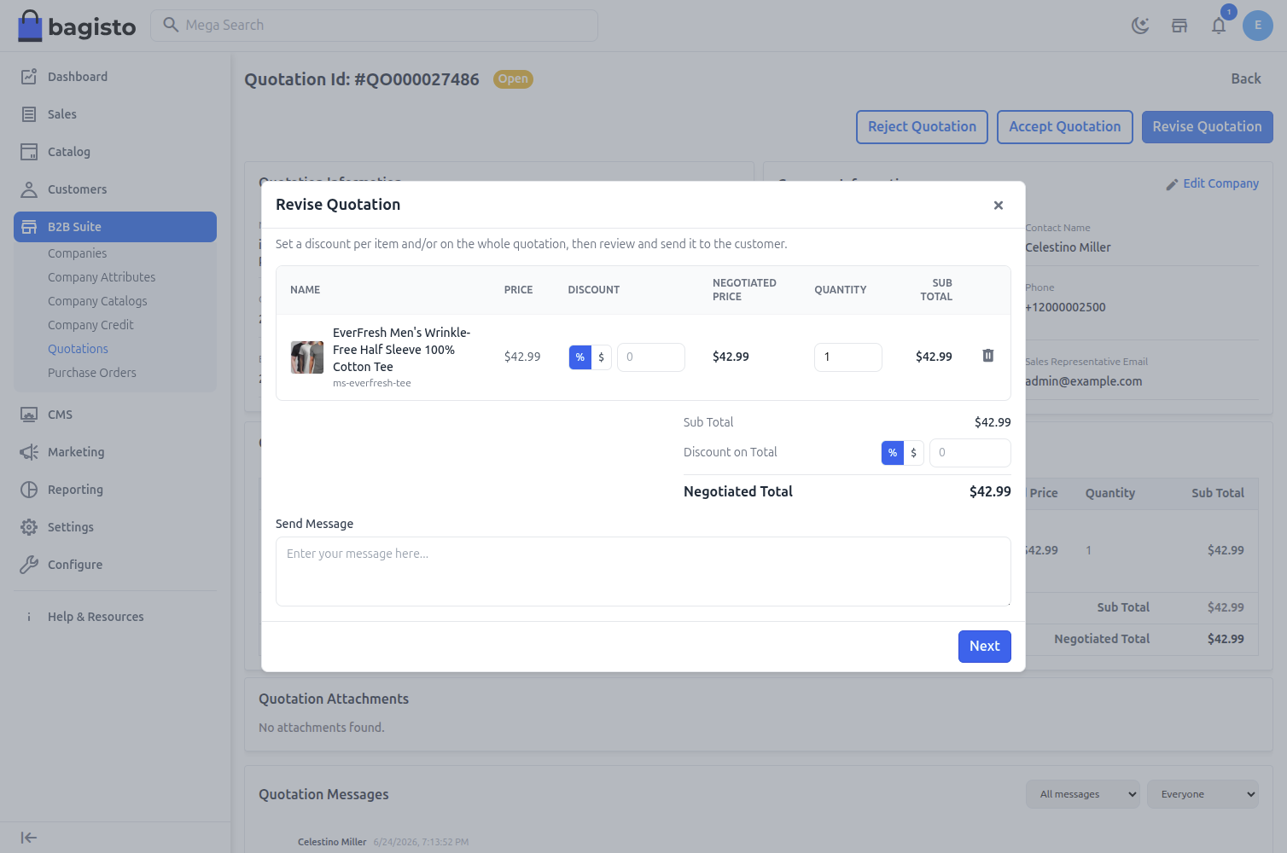This screenshot has width=1287, height=853.
Task: Click the Marketing megaphone icon
Action: pos(29,452)
